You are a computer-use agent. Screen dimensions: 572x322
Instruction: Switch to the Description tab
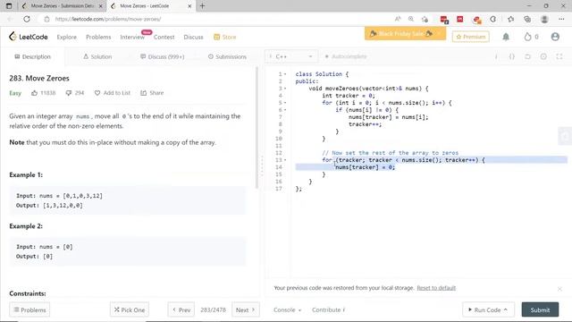click(x=32, y=56)
